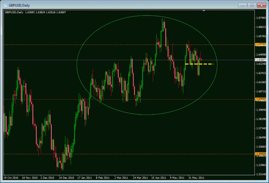The width and height of the screenshot is (269, 183).
Task: Click the 1.6500 orange price level label
Action: [x=261, y=45]
